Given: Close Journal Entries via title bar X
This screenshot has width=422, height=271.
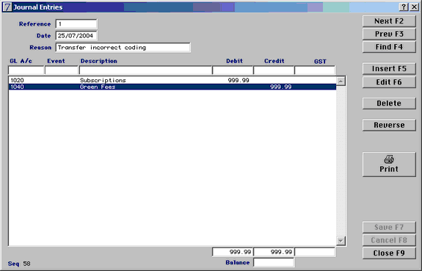Looking at the screenshot, I should (414, 7).
